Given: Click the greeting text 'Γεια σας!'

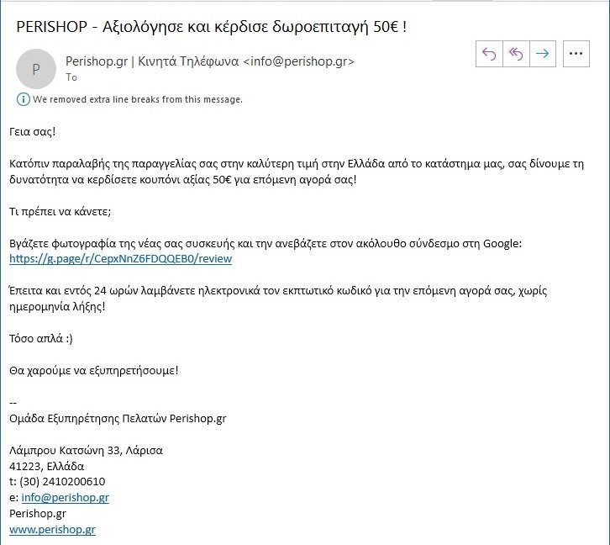Looking at the screenshot, I should pyautogui.click(x=33, y=131).
